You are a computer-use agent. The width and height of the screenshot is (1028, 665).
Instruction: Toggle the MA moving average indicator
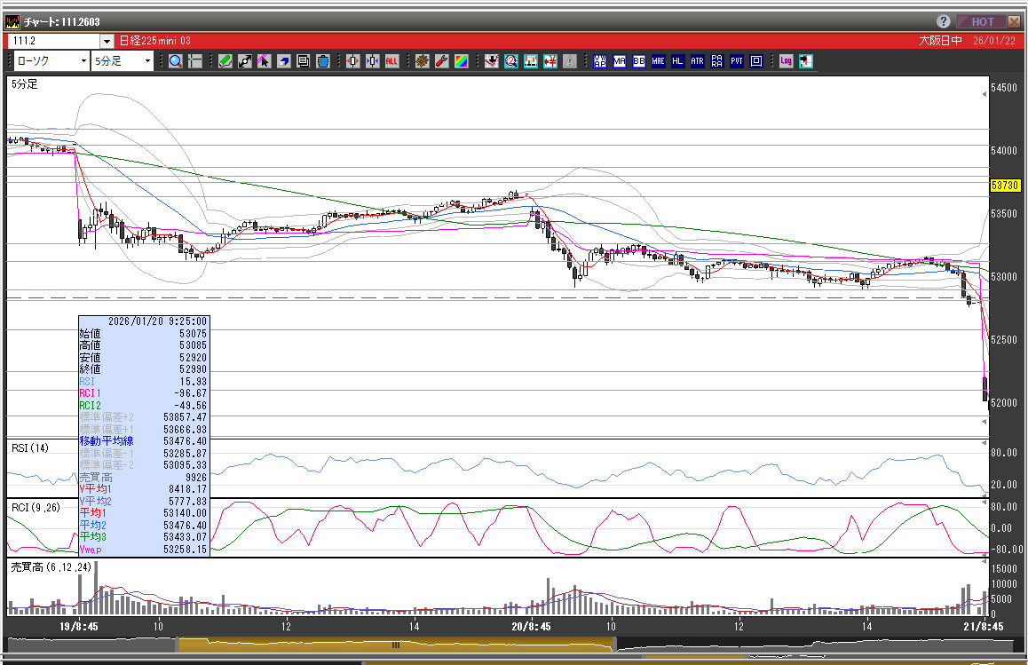619,61
